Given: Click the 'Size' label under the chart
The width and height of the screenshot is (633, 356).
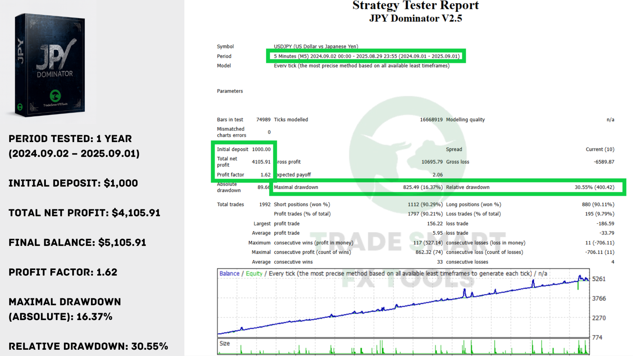Looking at the screenshot, I should pos(225,343).
